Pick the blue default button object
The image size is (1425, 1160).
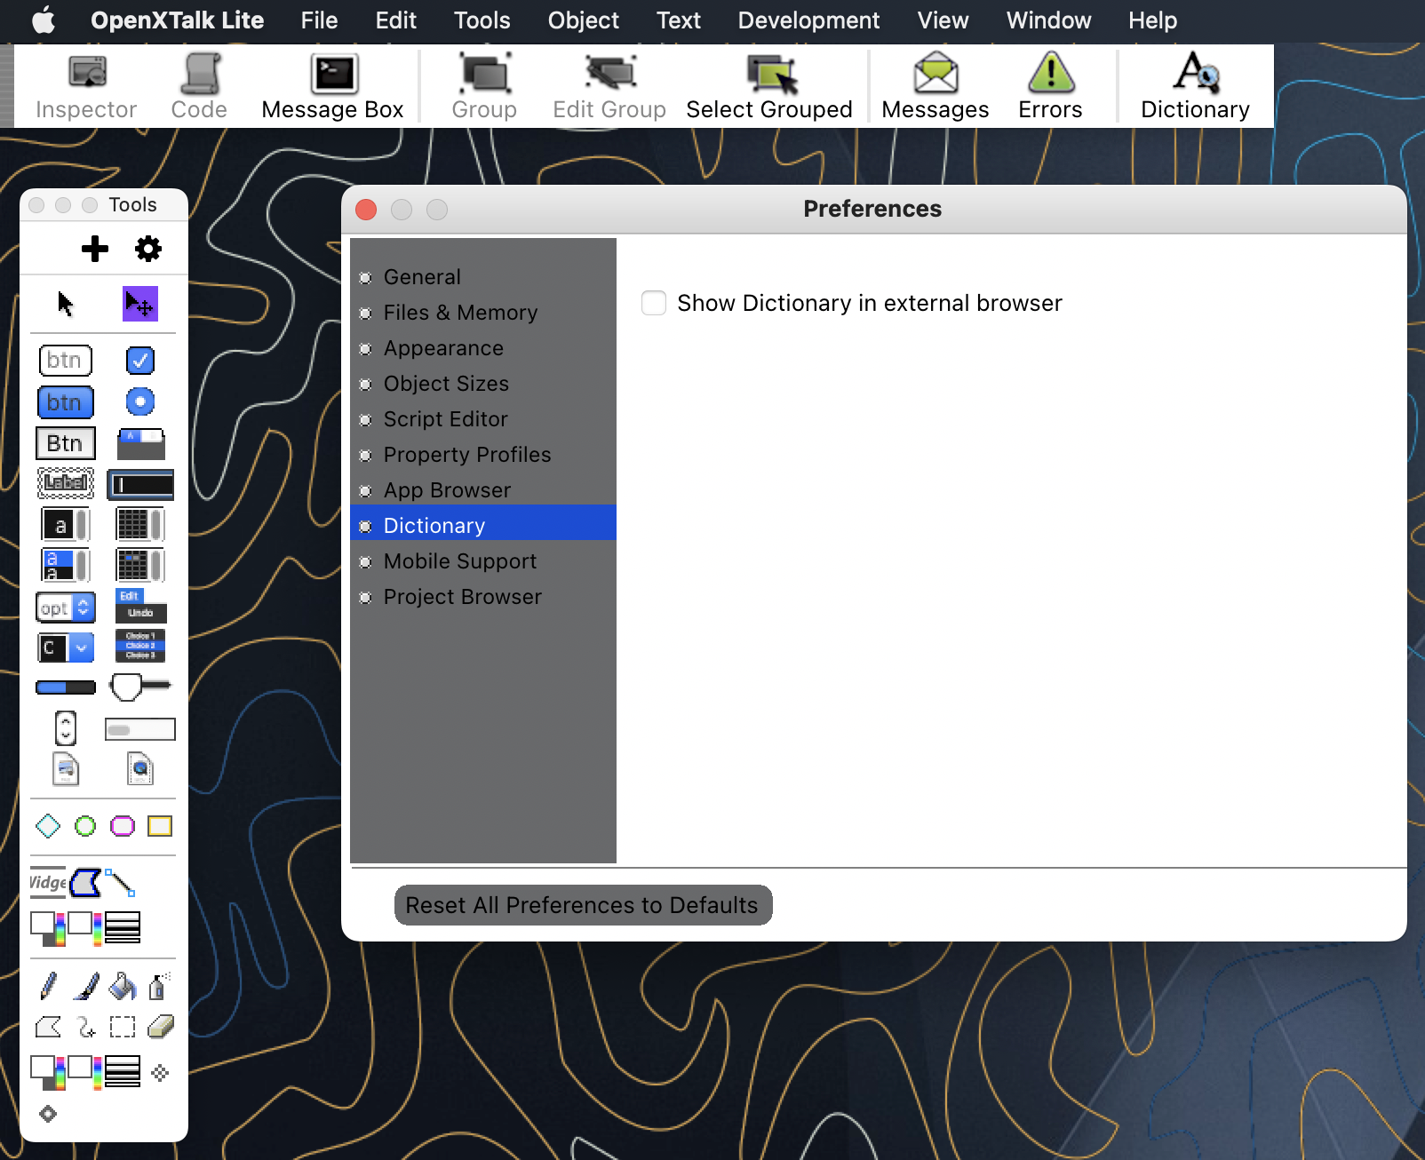click(66, 402)
